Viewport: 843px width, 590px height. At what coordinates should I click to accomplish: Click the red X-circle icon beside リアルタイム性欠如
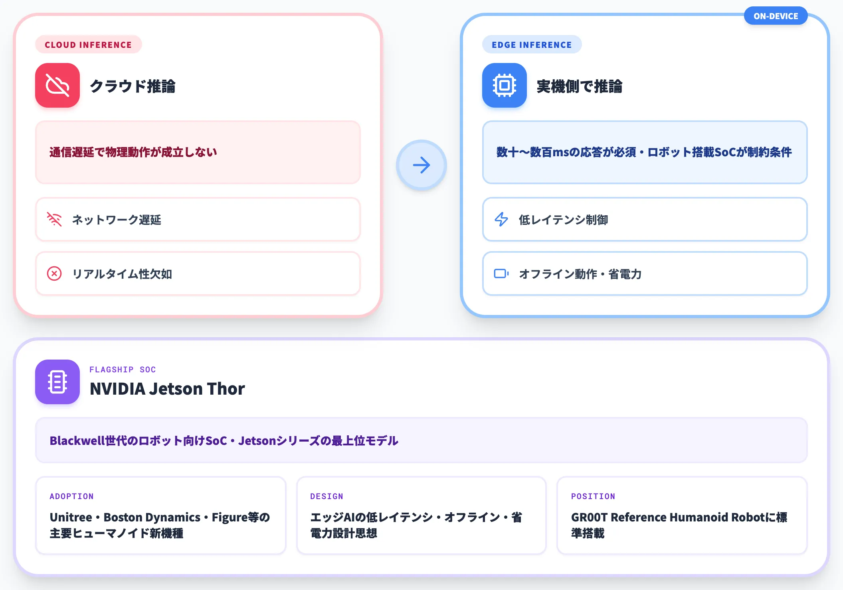[54, 274]
